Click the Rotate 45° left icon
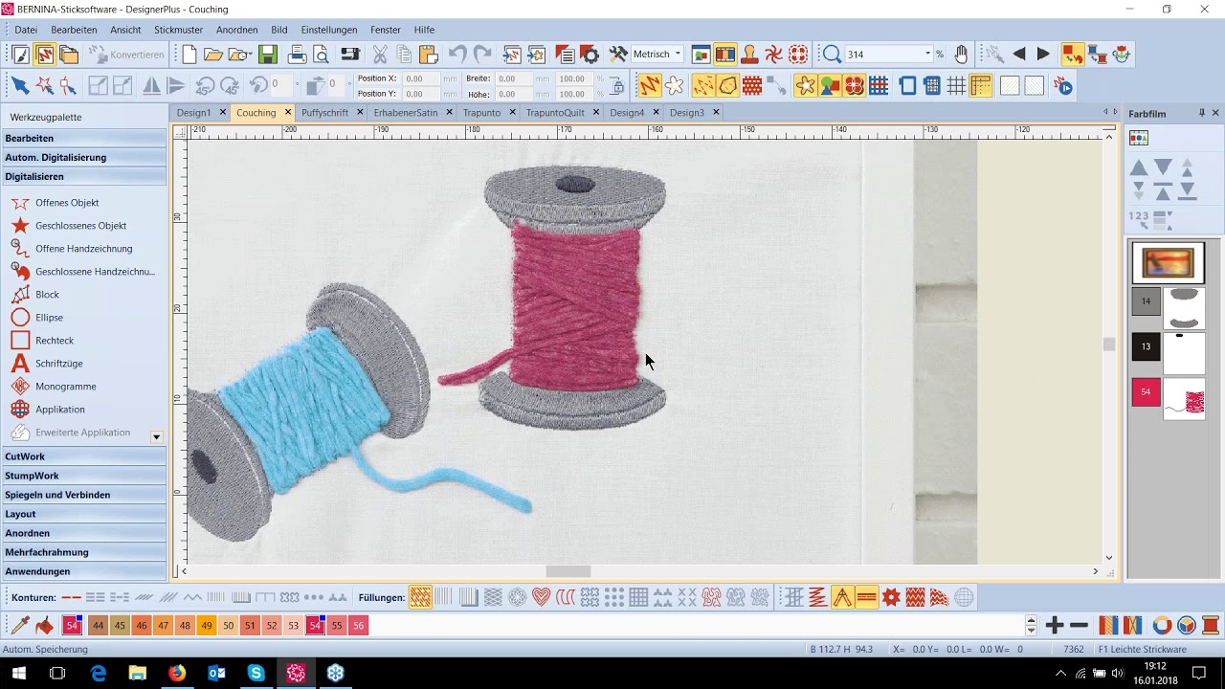The width and height of the screenshot is (1225, 689). click(204, 86)
